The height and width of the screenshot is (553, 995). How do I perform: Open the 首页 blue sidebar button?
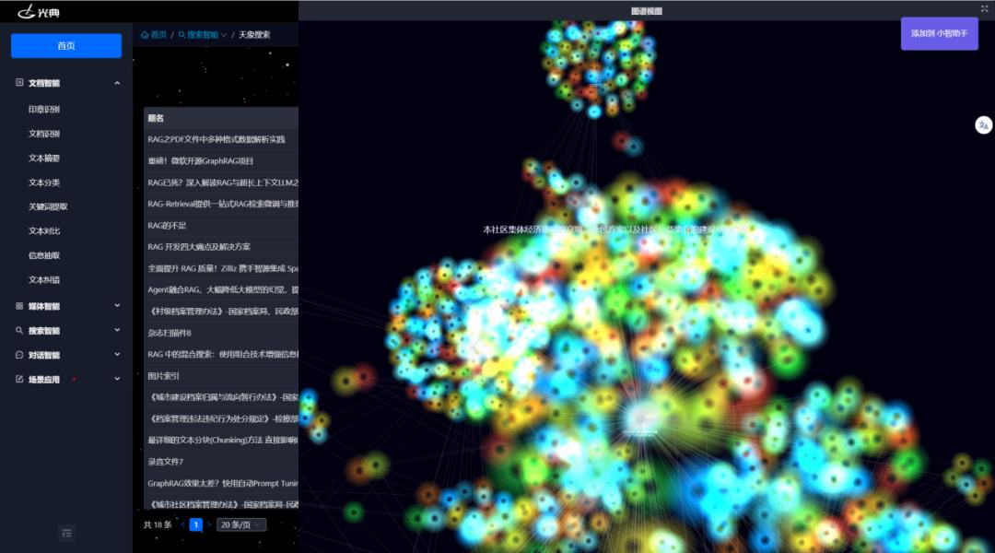(x=66, y=46)
